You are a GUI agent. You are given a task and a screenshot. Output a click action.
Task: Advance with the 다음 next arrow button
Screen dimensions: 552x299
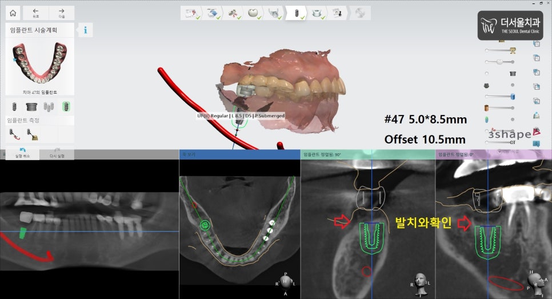(x=61, y=13)
